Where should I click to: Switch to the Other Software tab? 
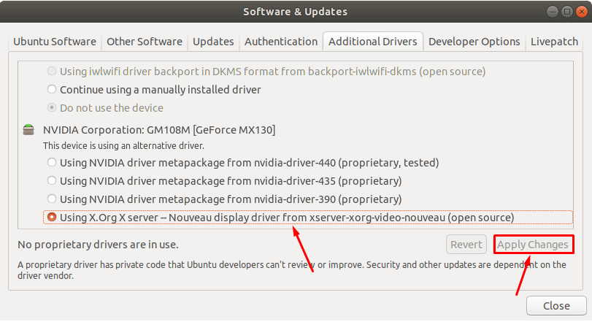click(145, 42)
